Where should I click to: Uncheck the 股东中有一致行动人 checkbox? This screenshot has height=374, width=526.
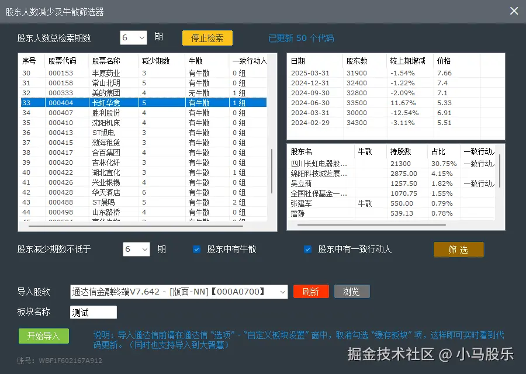click(x=308, y=249)
